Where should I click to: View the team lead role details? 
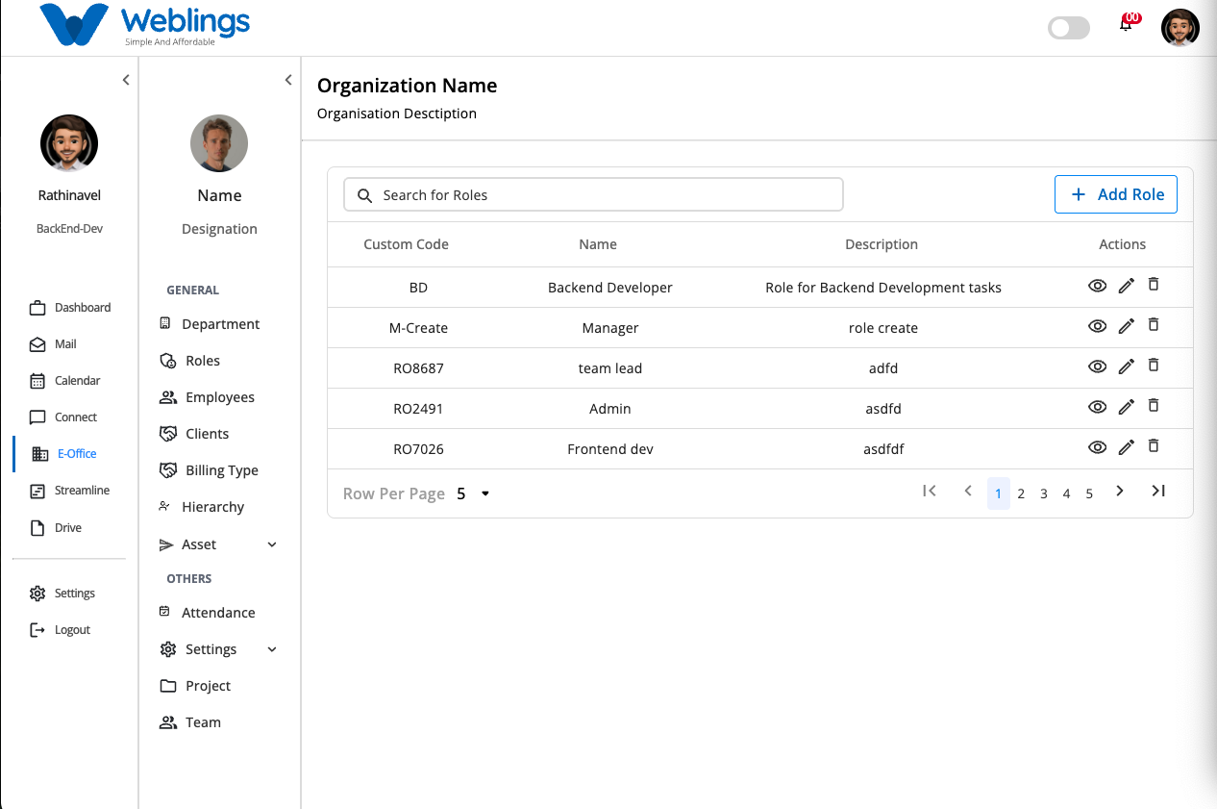coord(1097,367)
